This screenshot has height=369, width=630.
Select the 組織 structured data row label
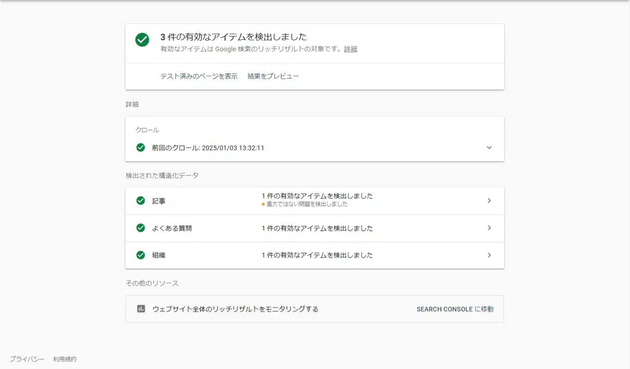159,255
